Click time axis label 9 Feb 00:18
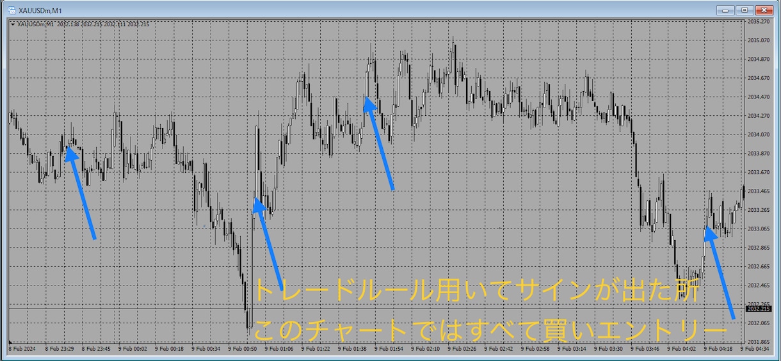 (x=169, y=349)
